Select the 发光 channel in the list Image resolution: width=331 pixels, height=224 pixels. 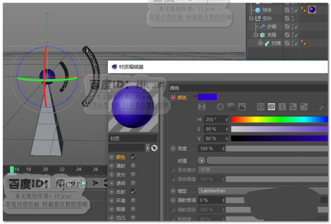(x=120, y=175)
